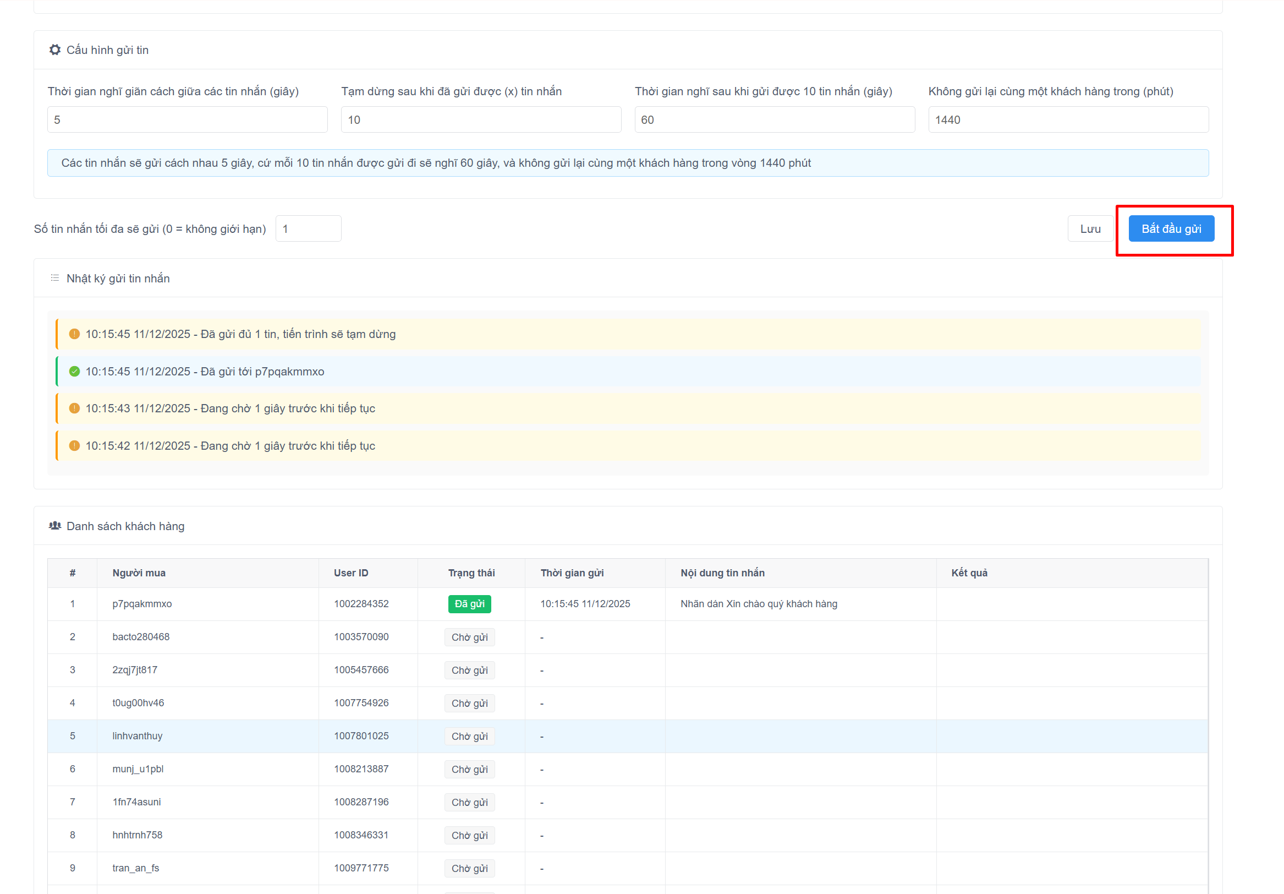The height and width of the screenshot is (894, 1284).
Task: Click the Người mua column header
Action: click(x=139, y=573)
